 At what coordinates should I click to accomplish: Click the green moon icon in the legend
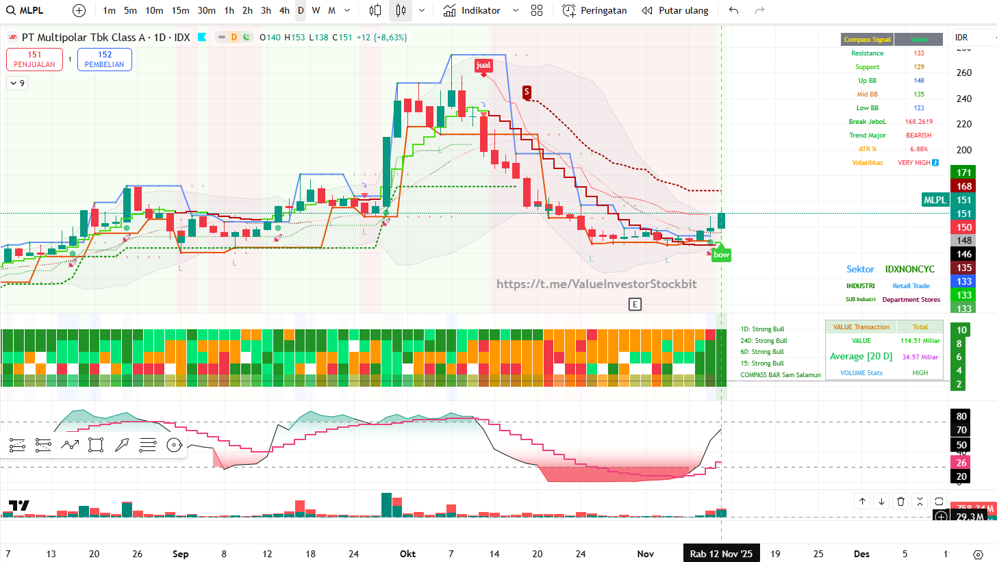pyautogui.click(x=246, y=38)
